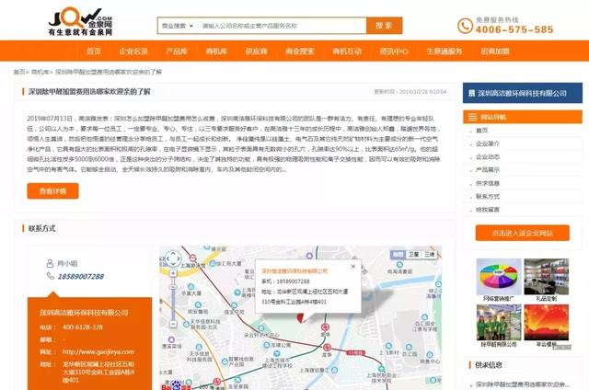589x390 pixels.
Task: Open 首页 in the sidebar site navigation
Action: pyautogui.click(x=481, y=131)
